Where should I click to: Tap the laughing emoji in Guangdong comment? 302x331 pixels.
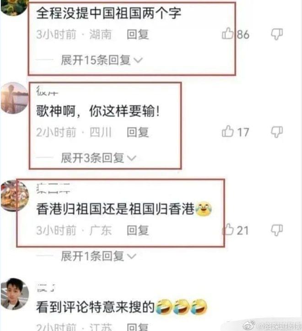click(x=204, y=209)
